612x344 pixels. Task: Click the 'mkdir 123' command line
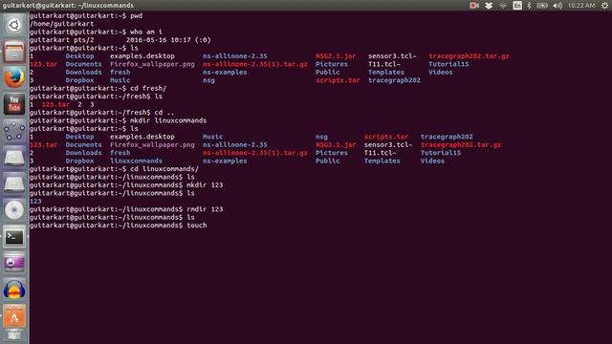click(x=126, y=184)
